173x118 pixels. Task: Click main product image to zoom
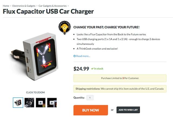click(x=35, y=56)
